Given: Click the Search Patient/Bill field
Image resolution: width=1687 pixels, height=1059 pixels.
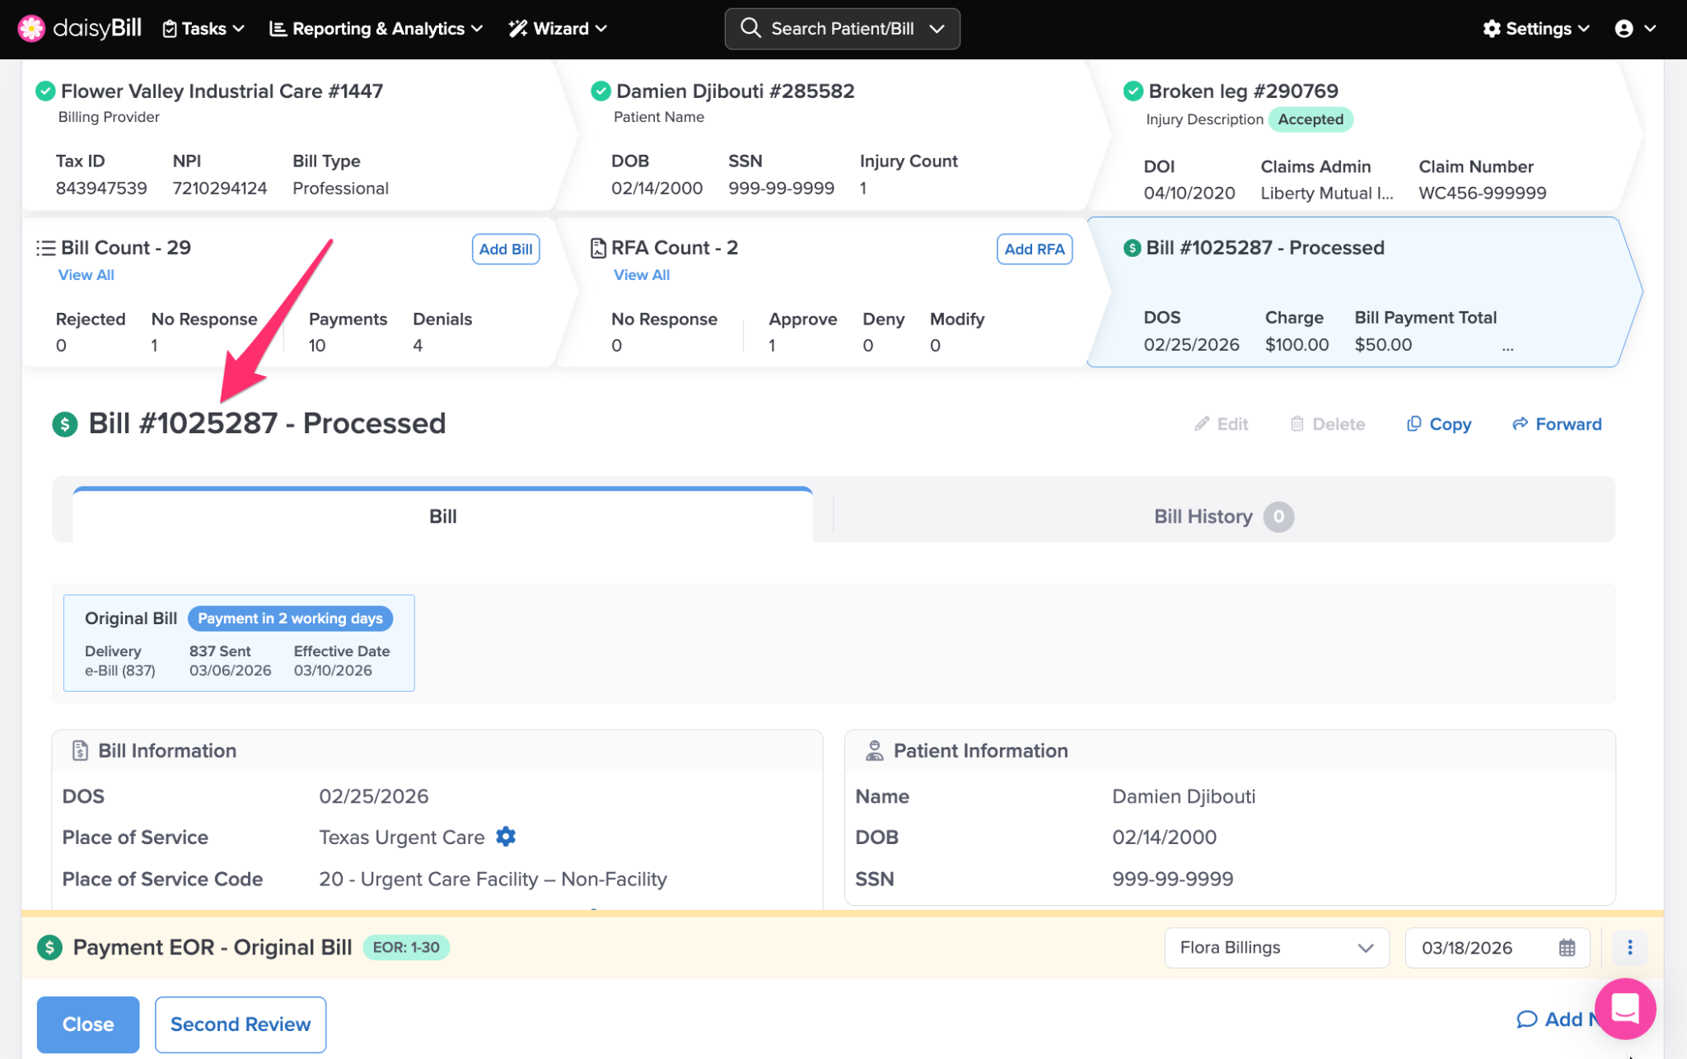Looking at the screenshot, I should [x=842, y=29].
